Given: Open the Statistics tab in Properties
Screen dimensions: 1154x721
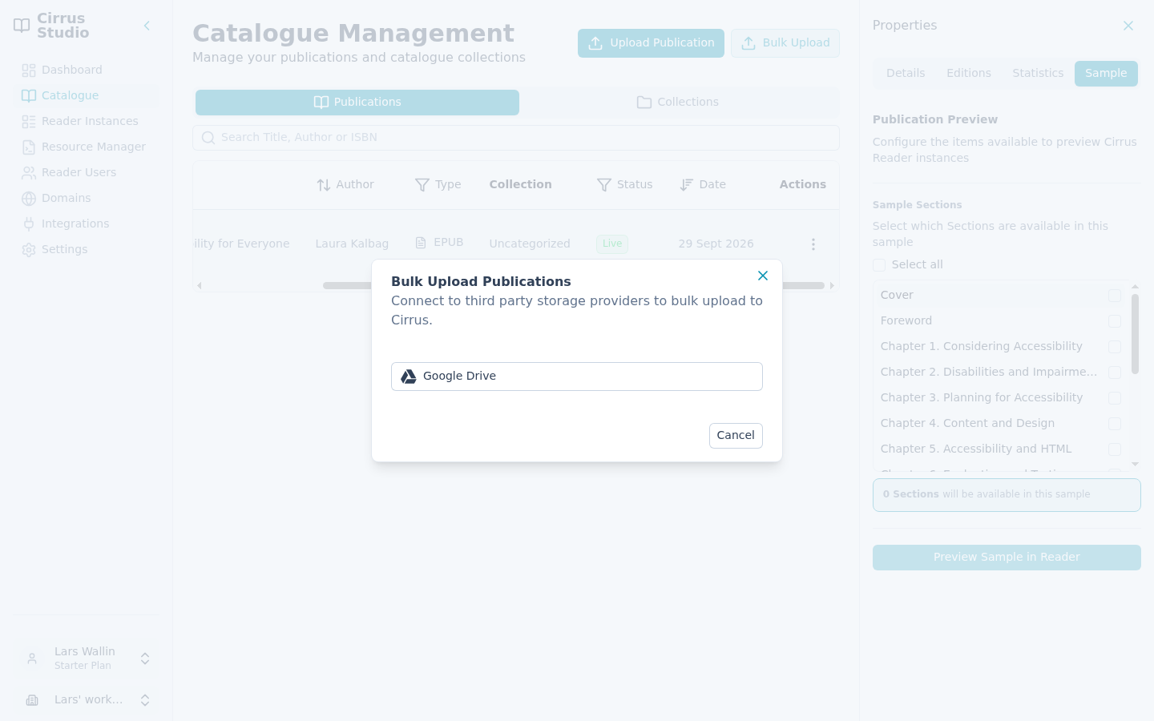Looking at the screenshot, I should click(1038, 74).
